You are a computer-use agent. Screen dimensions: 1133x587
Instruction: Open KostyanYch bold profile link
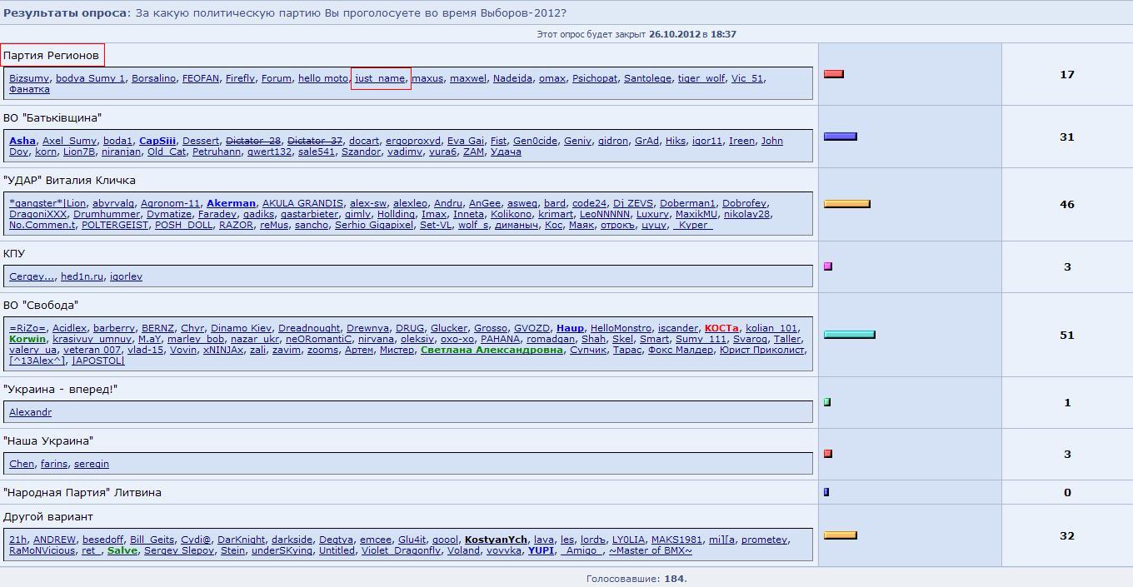pos(496,540)
